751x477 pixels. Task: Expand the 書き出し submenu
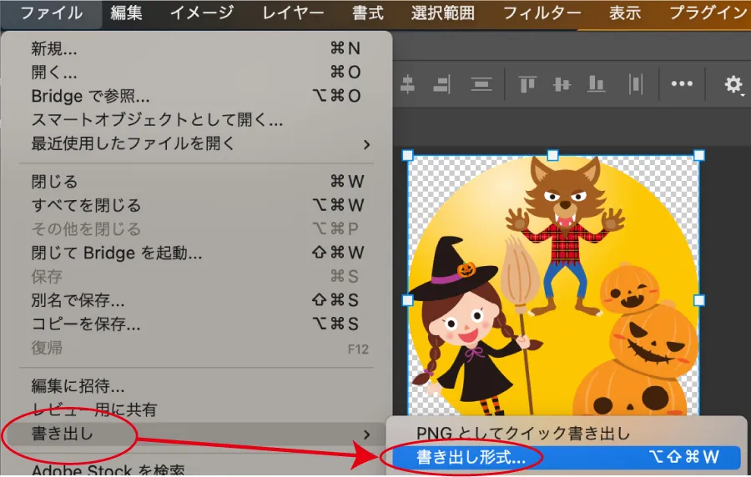coord(196,434)
